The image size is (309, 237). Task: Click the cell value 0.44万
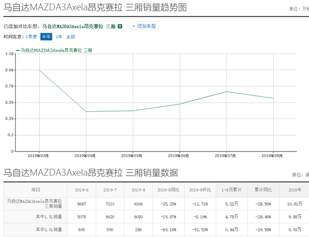(x=231, y=230)
